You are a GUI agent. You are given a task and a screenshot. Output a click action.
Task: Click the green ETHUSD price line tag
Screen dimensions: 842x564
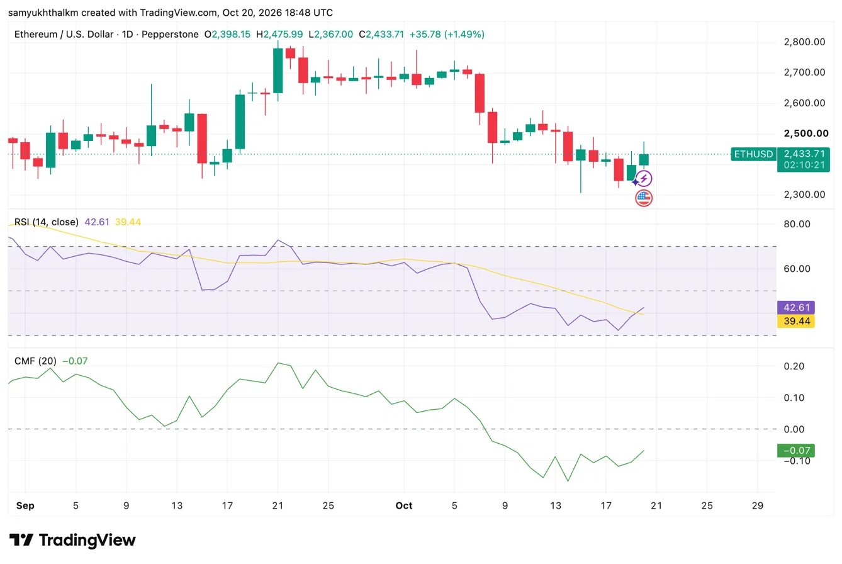(x=753, y=154)
